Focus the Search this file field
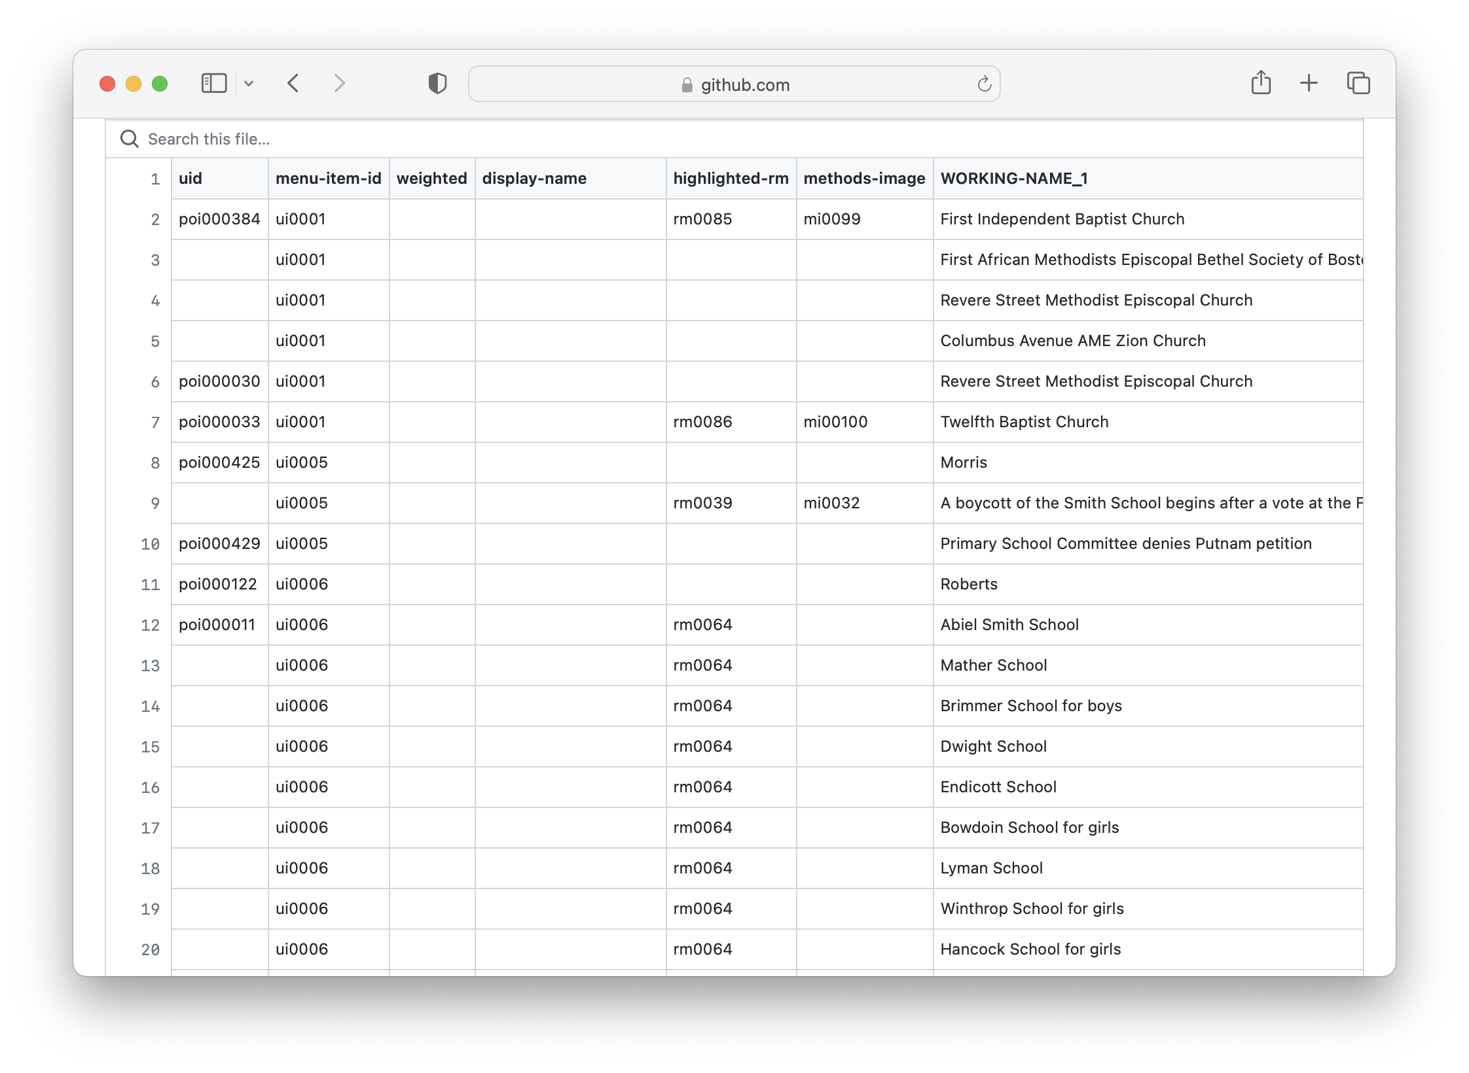This screenshot has width=1469, height=1073. click(x=458, y=139)
